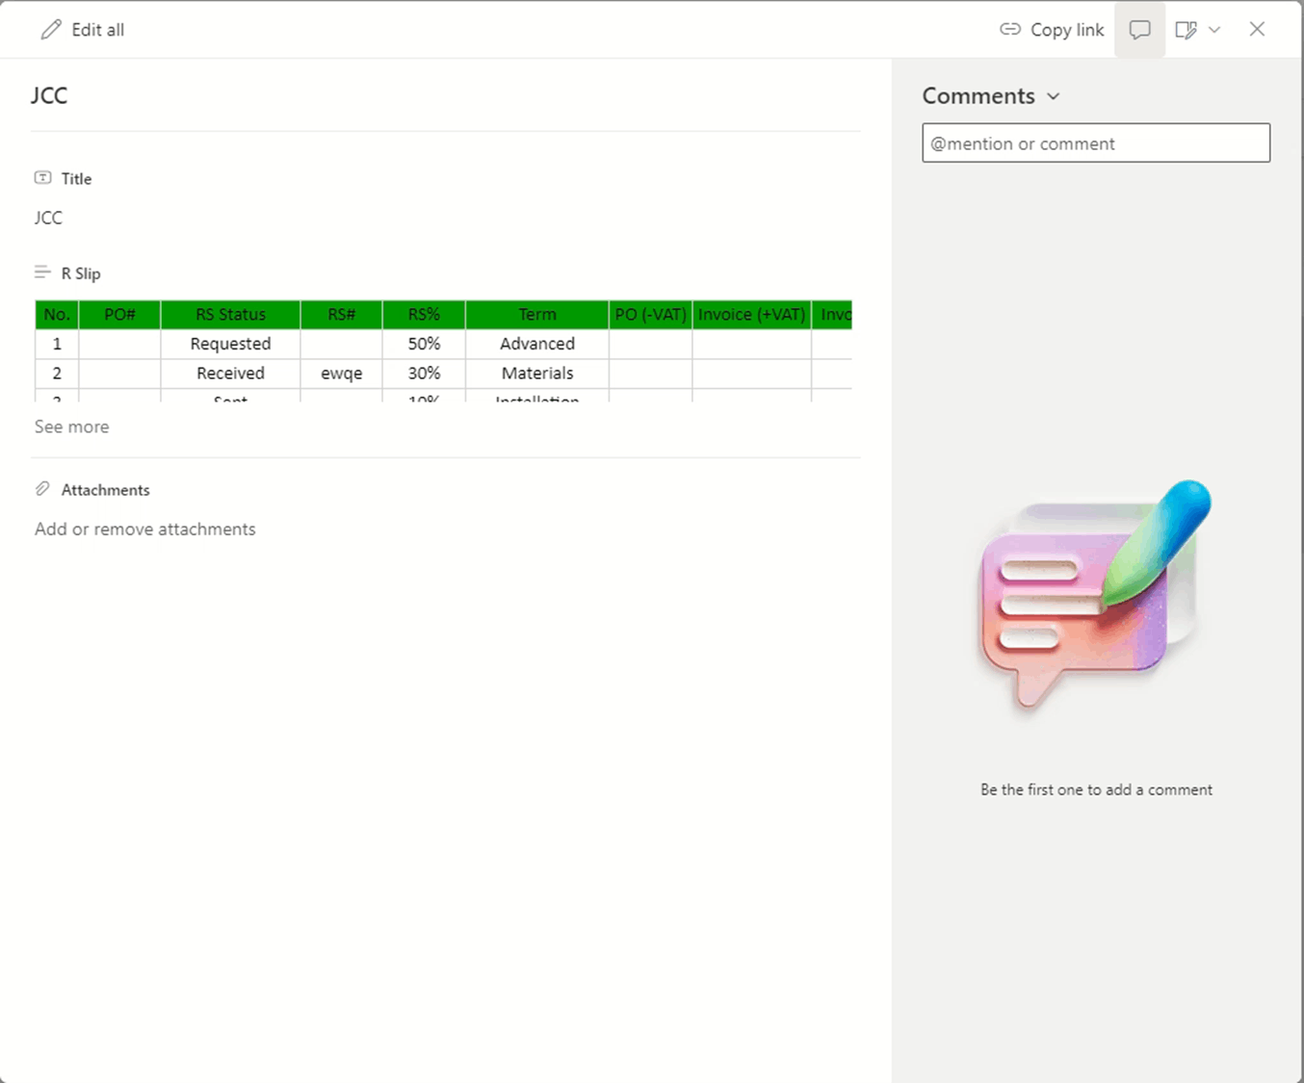Click the PO (-VAT) column header

pos(650,315)
